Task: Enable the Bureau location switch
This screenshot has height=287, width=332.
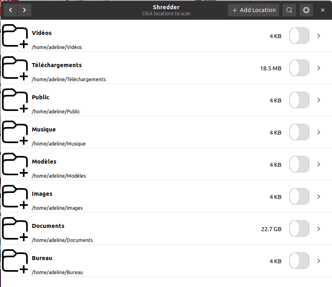Action: coord(299,261)
